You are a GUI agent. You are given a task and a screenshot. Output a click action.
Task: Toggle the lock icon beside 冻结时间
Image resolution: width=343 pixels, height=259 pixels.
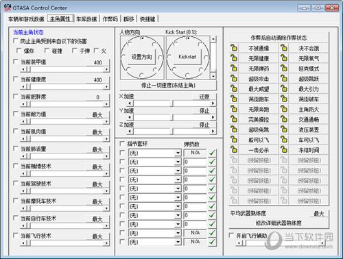(x=284, y=150)
